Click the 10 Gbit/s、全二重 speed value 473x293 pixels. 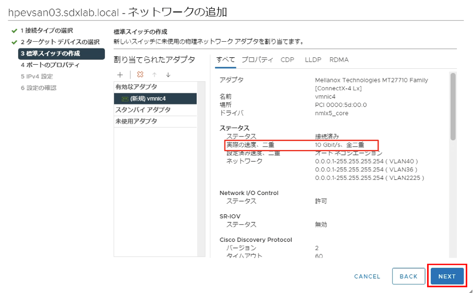[339, 145]
